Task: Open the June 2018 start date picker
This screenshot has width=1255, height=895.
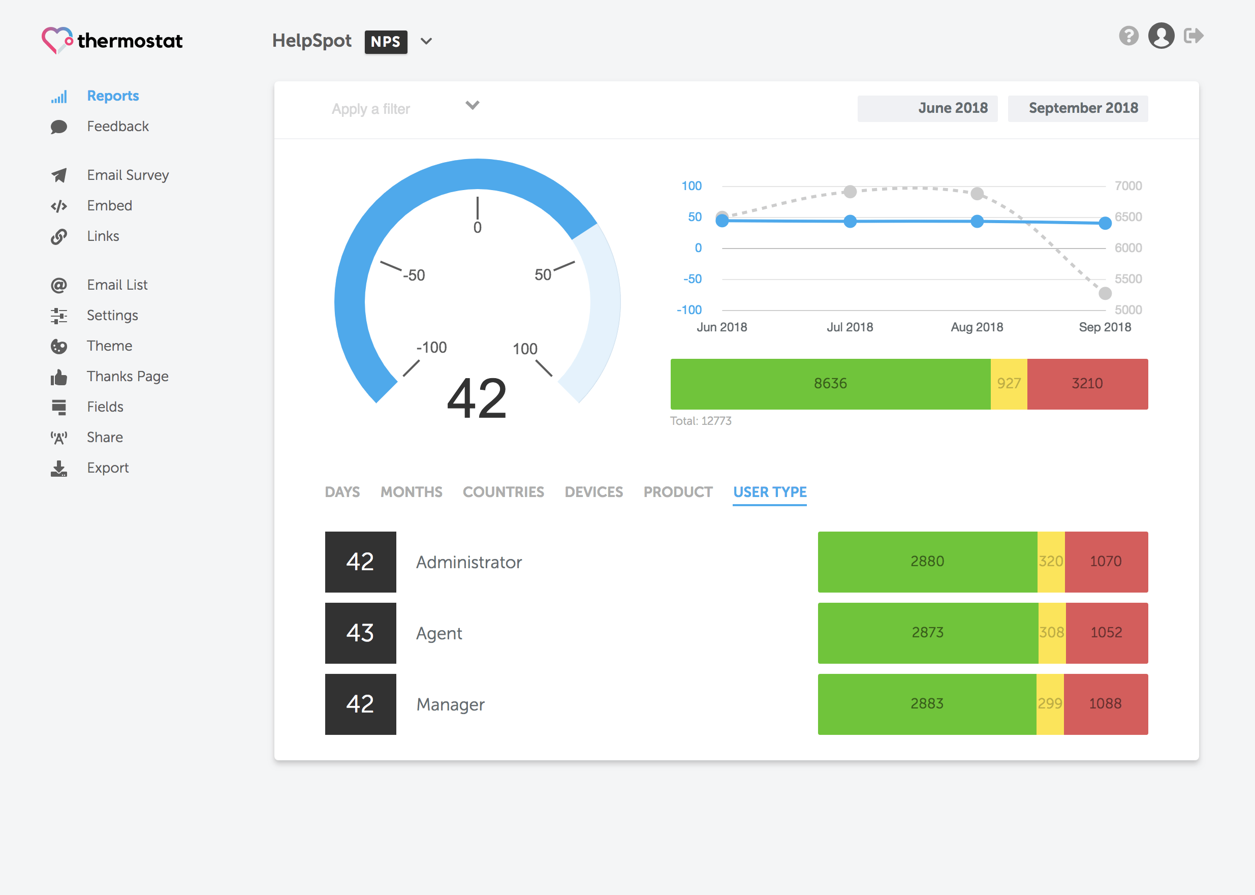Action: click(927, 109)
